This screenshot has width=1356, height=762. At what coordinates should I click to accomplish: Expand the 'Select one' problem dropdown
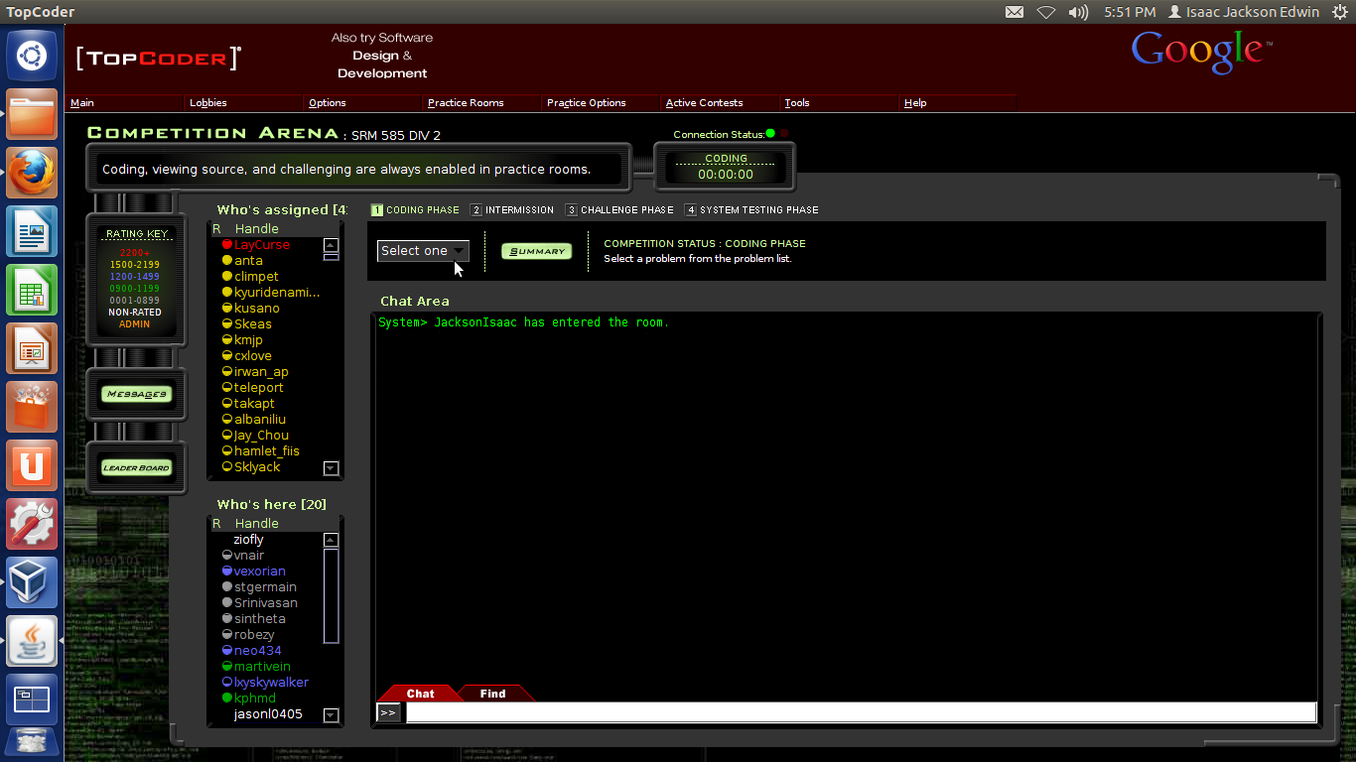pos(423,251)
